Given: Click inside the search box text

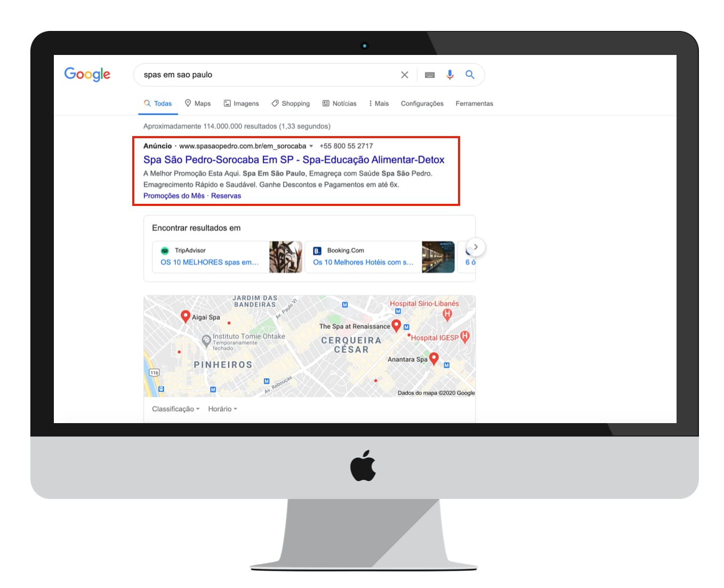Looking at the screenshot, I should pos(178,75).
